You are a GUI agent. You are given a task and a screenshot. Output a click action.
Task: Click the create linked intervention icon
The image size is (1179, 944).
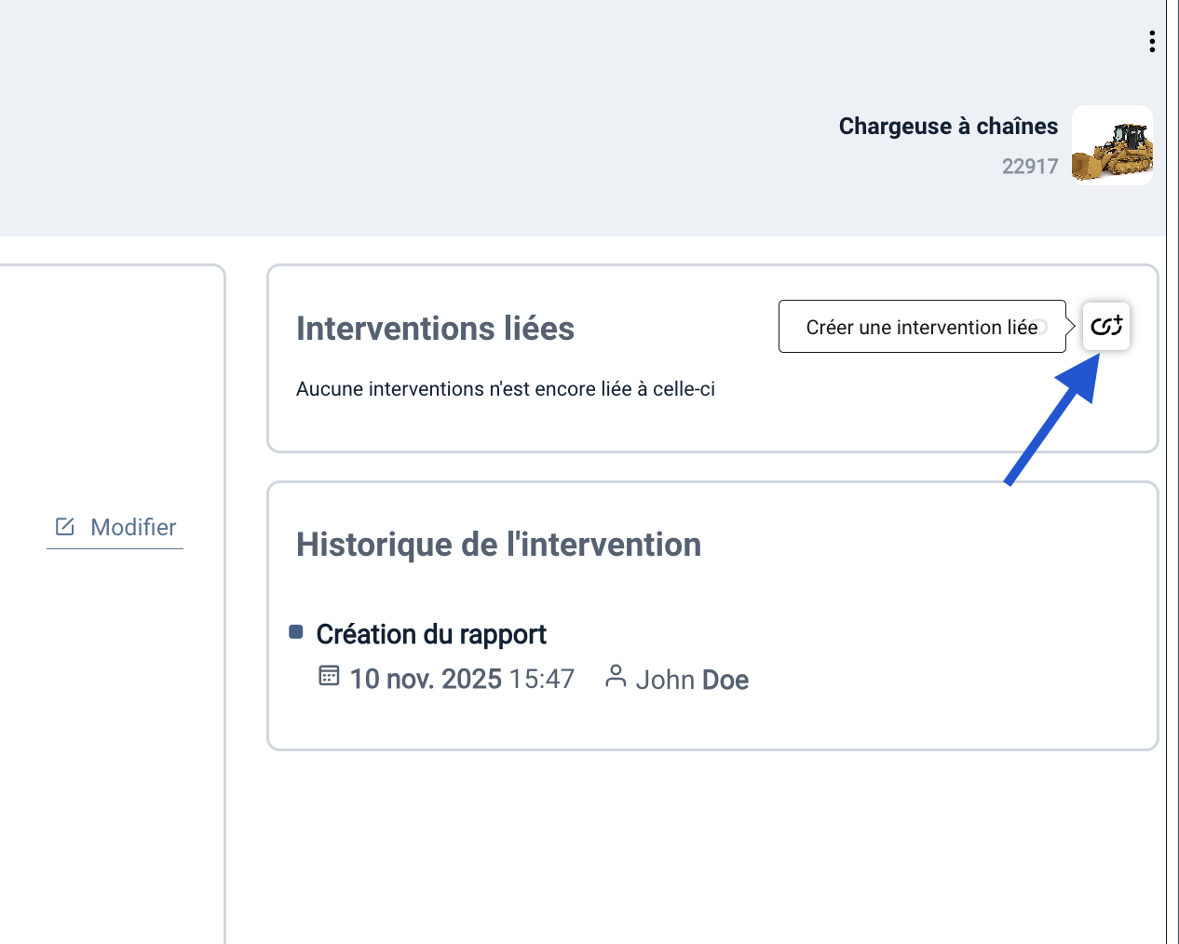click(1106, 326)
